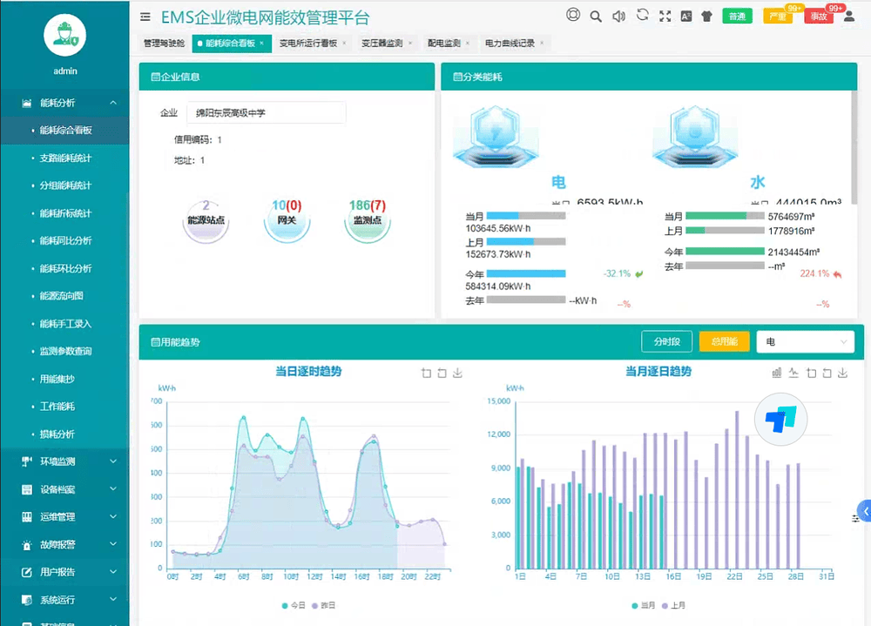871x626 pixels.
Task: Switch 当月逐日趋势 chart to line view icon
Action: pyautogui.click(x=793, y=373)
